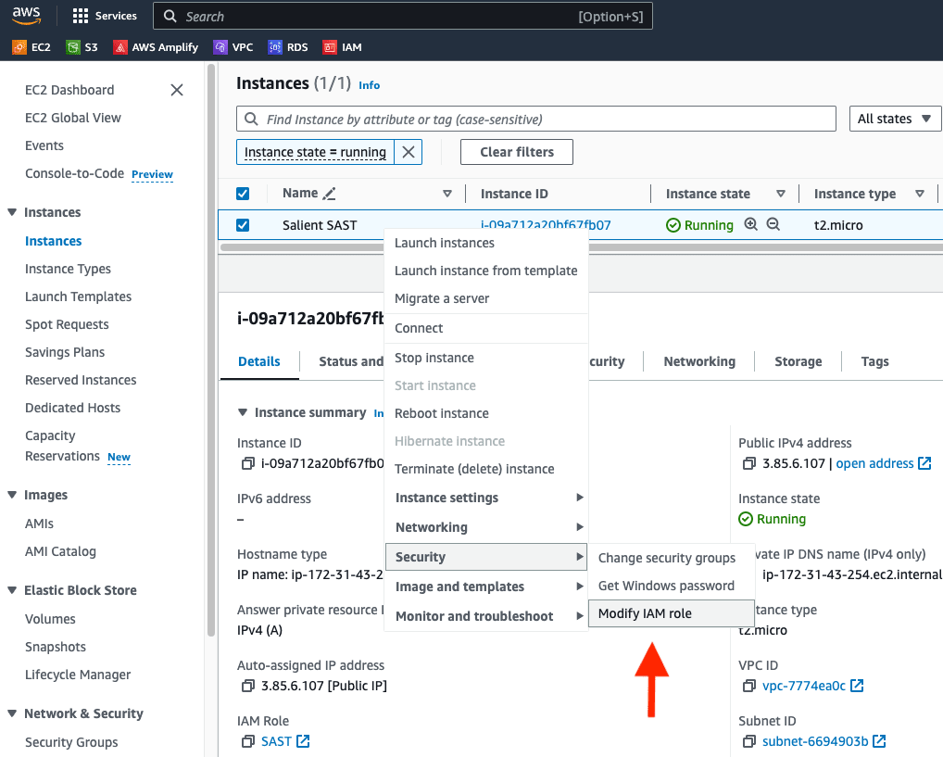Expand the Instance settings submenu
The height and width of the screenshot is (757, 943).
click(486, 498)
